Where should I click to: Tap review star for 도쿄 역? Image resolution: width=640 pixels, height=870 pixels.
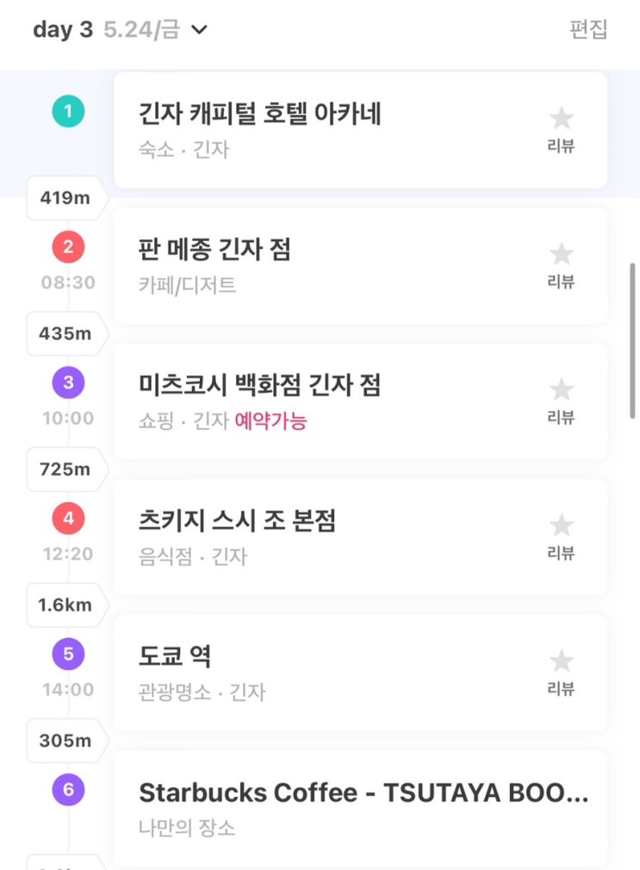(561, 662)
